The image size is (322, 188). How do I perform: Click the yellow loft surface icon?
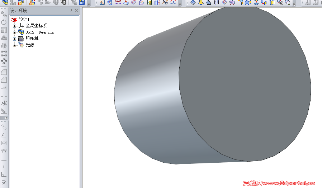(x=201, y=2)
